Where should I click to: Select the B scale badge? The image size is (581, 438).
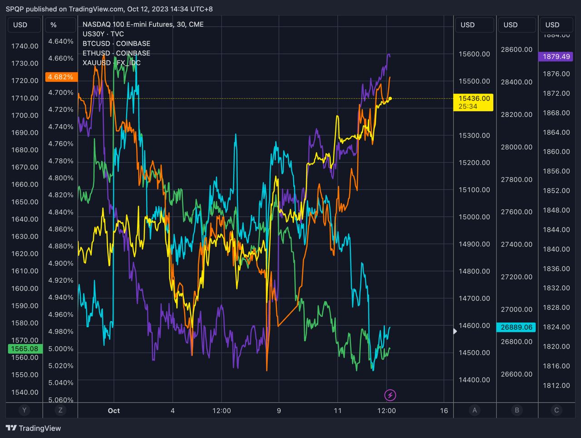point(517,410)
